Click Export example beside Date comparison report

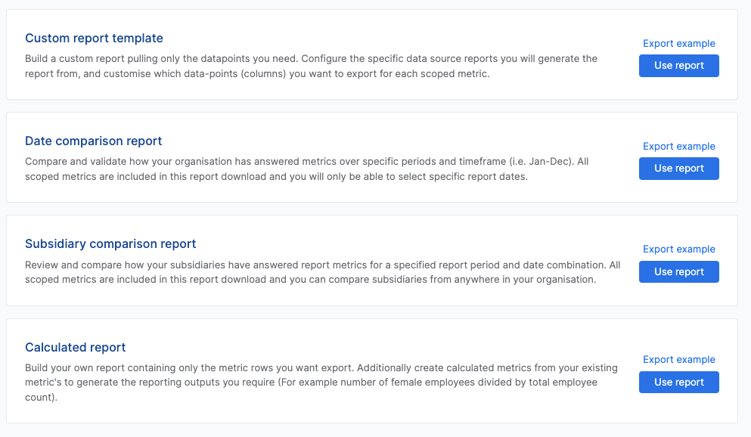point(678,146)
